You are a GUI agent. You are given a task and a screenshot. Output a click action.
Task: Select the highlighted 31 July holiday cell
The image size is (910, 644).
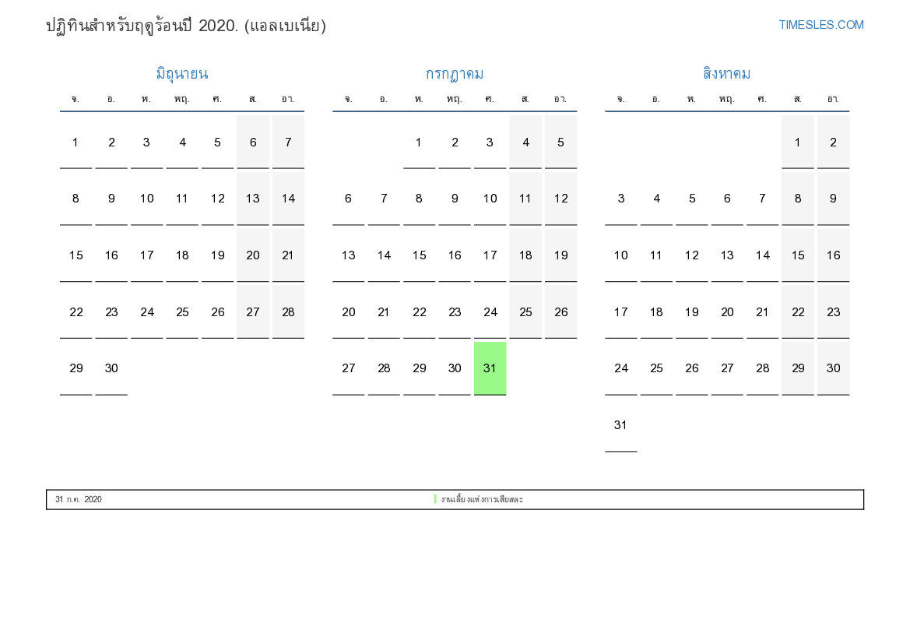(490, 368)
